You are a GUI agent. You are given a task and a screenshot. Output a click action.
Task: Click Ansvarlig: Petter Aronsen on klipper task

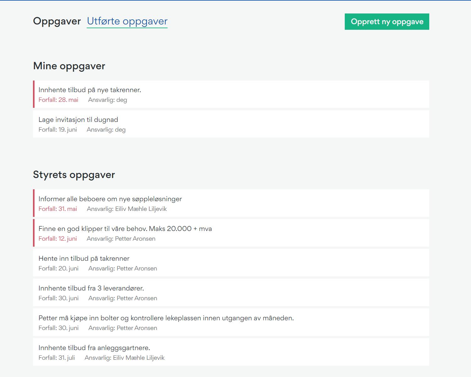coord(121,239)
